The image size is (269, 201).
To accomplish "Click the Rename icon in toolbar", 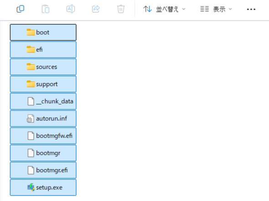I will tap(71, 9).
